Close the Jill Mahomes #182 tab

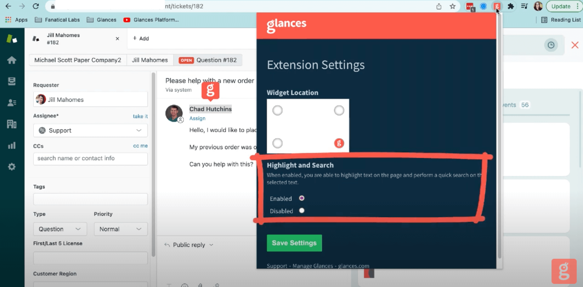[x=117, y=39]
